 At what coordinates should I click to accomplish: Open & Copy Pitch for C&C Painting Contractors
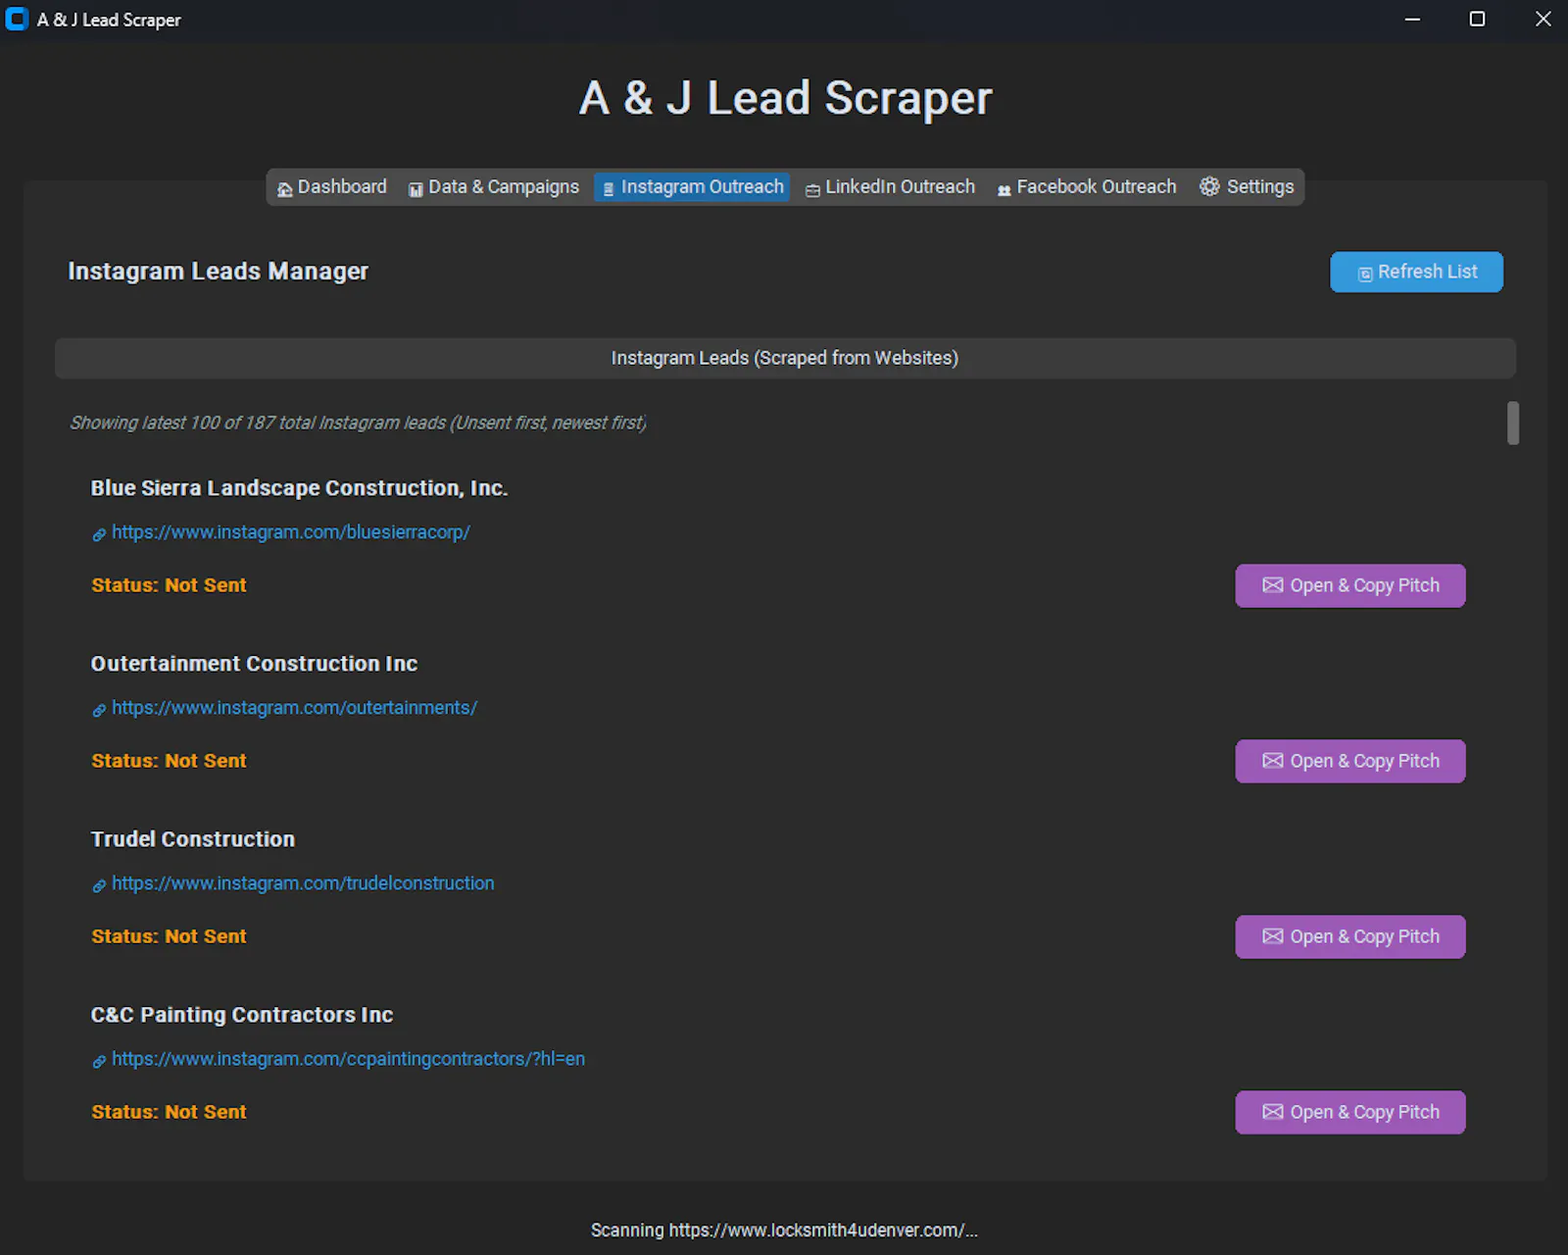(x=1350, y=1112)
